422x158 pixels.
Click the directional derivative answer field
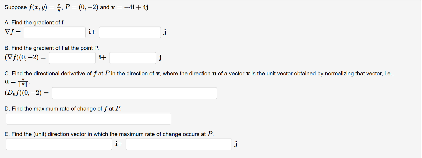tap(134, 93)
